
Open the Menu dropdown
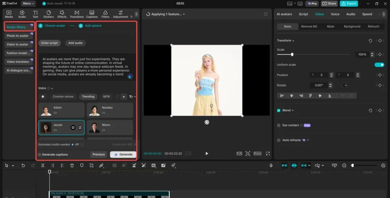28,3
